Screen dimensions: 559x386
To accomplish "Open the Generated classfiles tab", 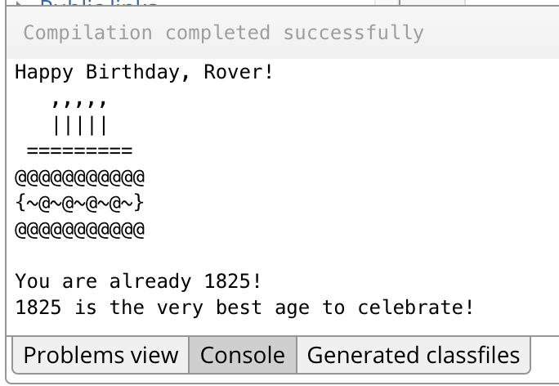I will tap(413, 356).
